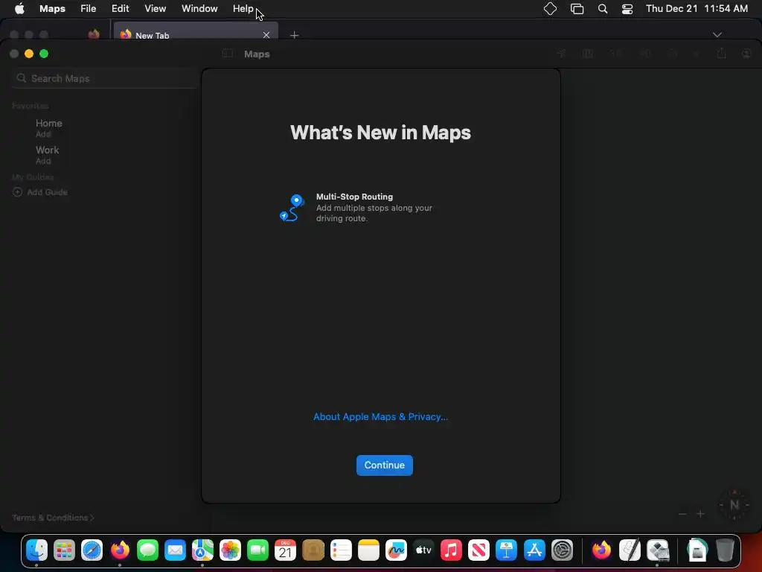Open FaceTime from the Dock
This screenshot has height=572, width=762.
[257, 550]
